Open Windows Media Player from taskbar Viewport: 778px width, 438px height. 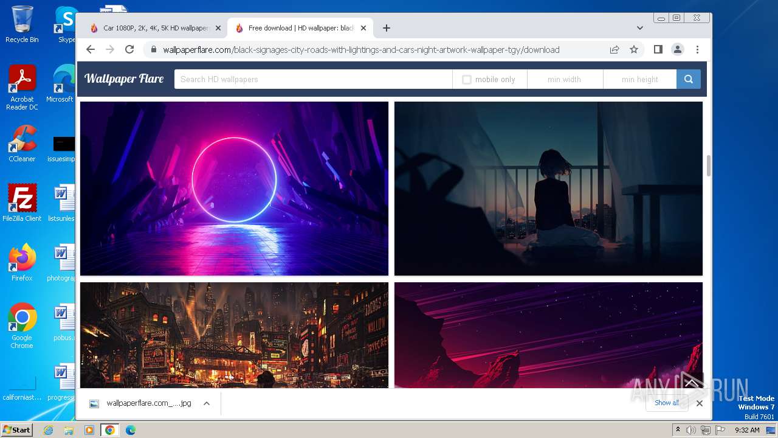(89, 430)
